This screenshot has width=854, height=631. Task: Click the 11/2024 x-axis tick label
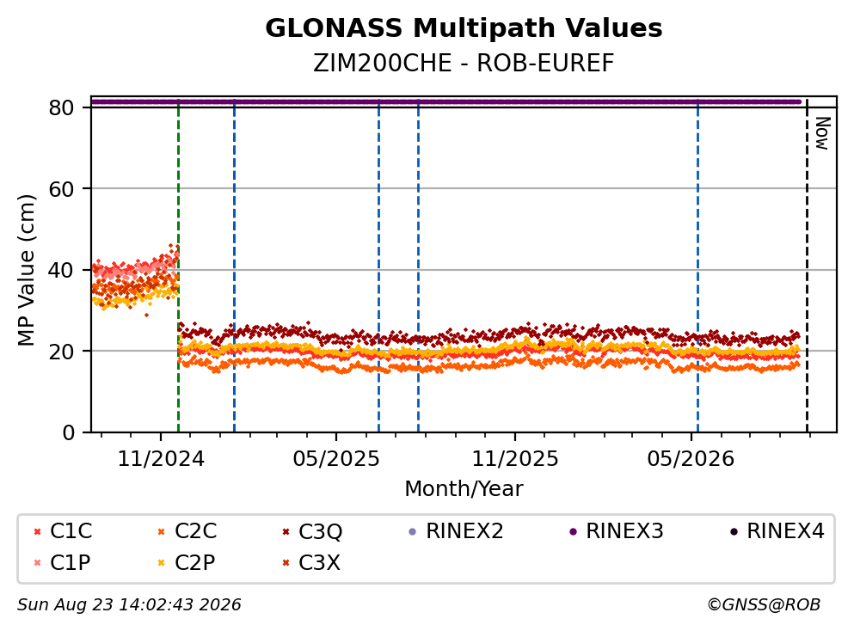[x=161, y=459]
